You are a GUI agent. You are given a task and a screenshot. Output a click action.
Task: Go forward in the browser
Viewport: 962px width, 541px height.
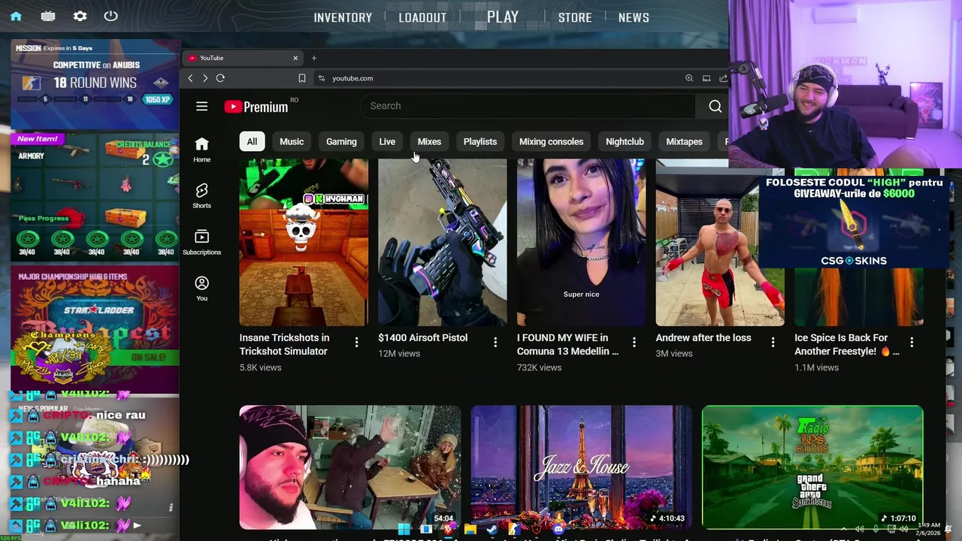[x=204, y=78]
